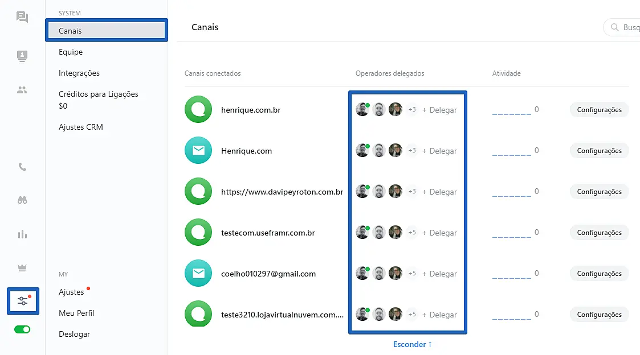Open Meu Perfil menu item
640x355 pixels.
coord(76,313)
